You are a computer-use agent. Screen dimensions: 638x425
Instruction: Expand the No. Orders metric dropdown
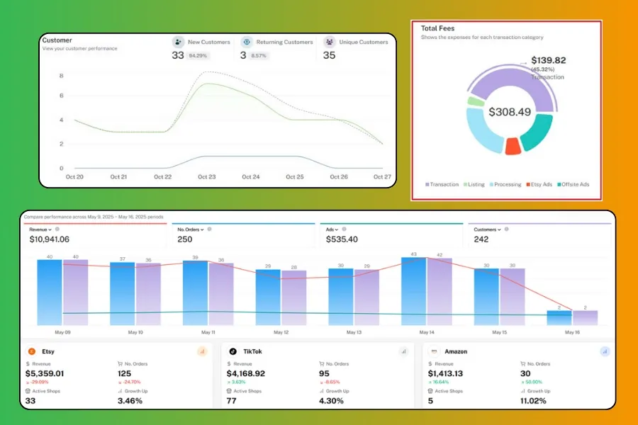coord(191,229)
